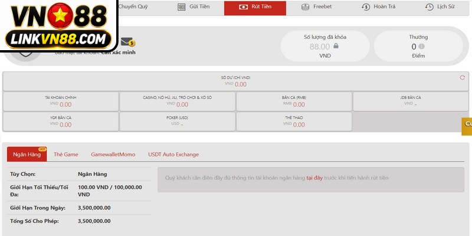This screenshot has height=236, width=472.
Task: Go to the Hoàn Trả tab
Action: [378, 7]
